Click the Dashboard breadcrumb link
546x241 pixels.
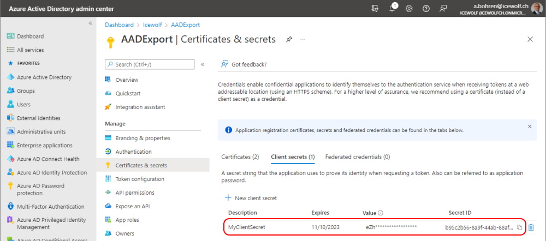pyautogui.click(x=119, y=25)
